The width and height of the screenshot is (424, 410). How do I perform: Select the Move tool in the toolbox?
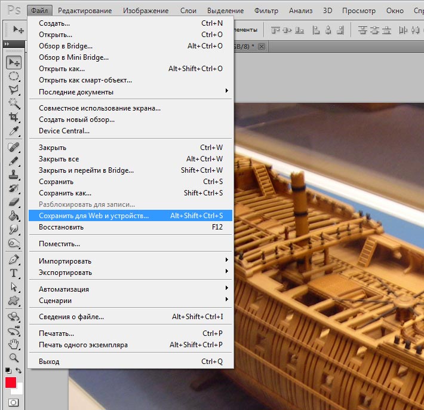click(13, 63)
